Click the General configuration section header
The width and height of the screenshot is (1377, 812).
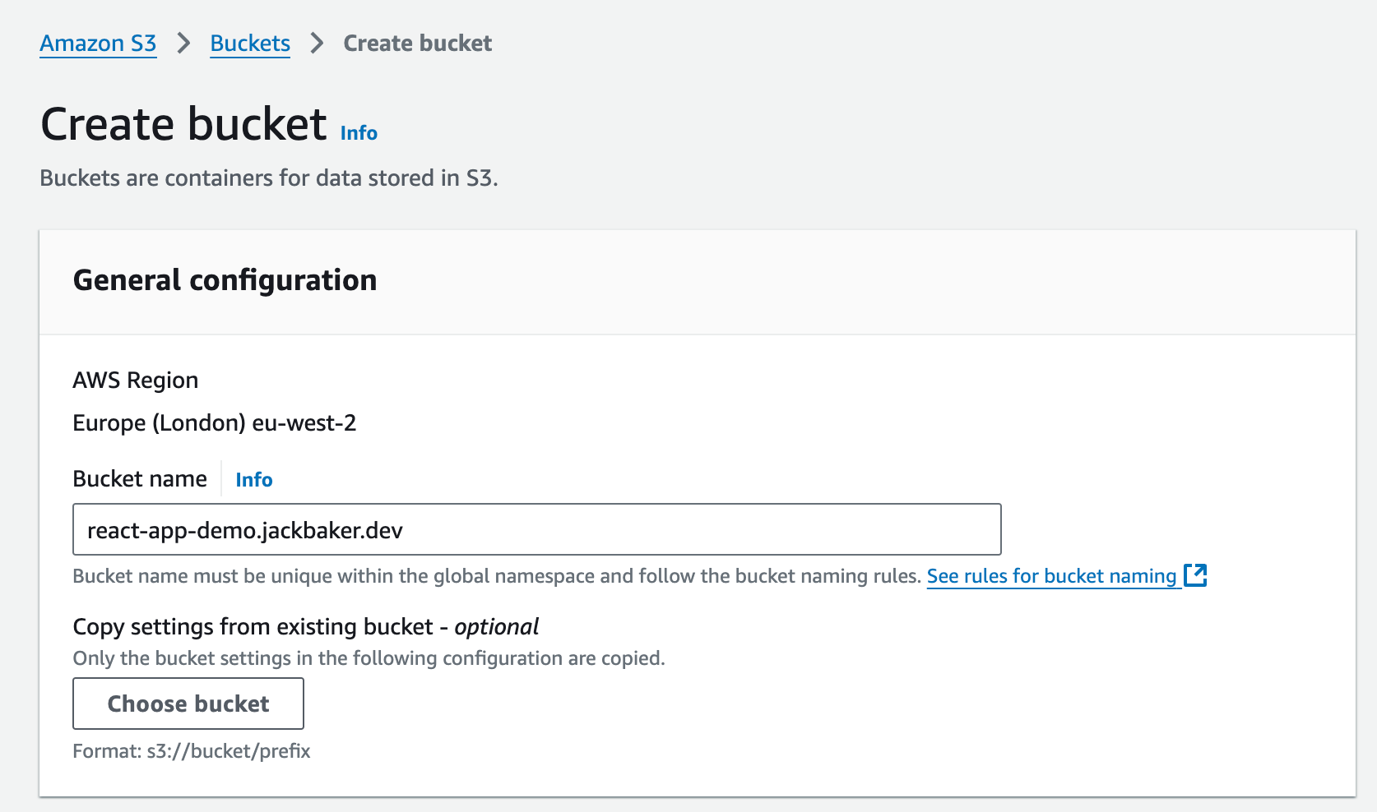tap(225, 280)
